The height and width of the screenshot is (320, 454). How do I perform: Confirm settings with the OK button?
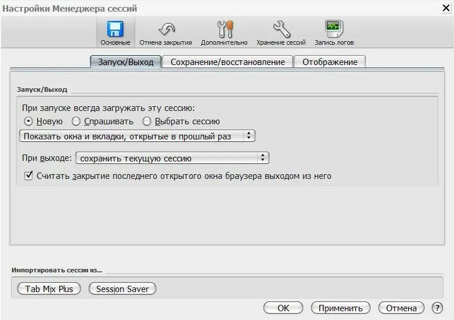pos(283,308)
